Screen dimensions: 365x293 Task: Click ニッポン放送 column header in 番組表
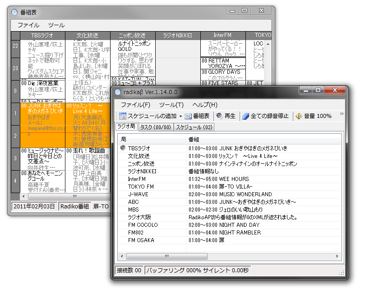[133, 36]
